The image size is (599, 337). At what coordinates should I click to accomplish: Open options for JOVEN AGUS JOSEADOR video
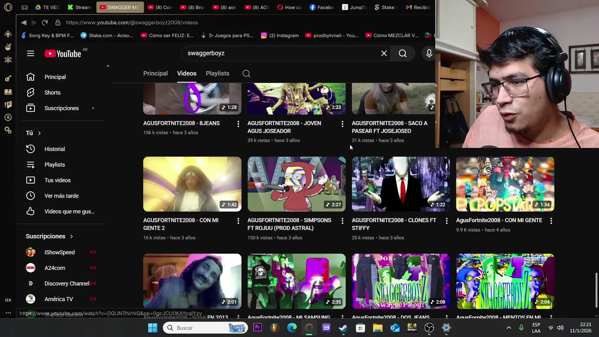pos(342,124)
